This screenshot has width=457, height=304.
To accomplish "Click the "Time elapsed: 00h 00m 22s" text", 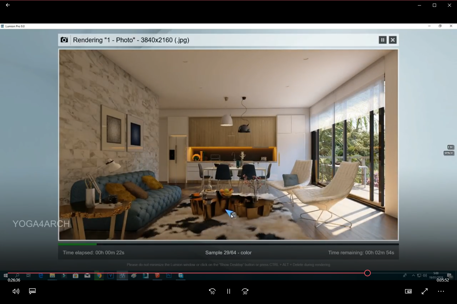I will coord(93,252).
